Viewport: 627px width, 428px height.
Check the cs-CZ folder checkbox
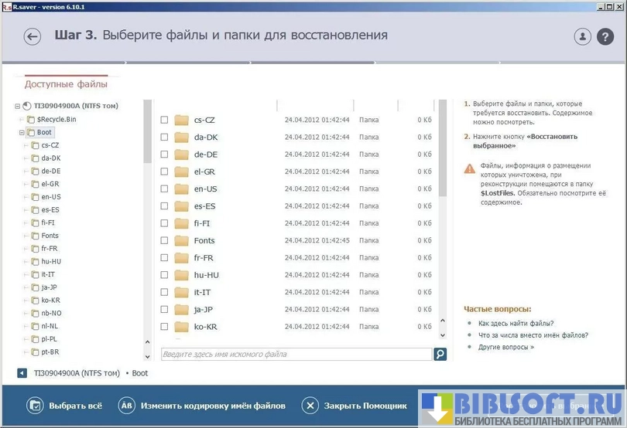(164, 120)
